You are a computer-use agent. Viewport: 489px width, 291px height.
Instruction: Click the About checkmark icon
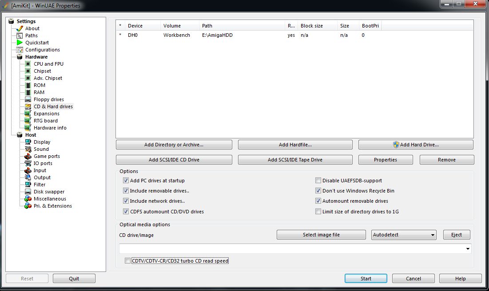(x=20, y=28)
